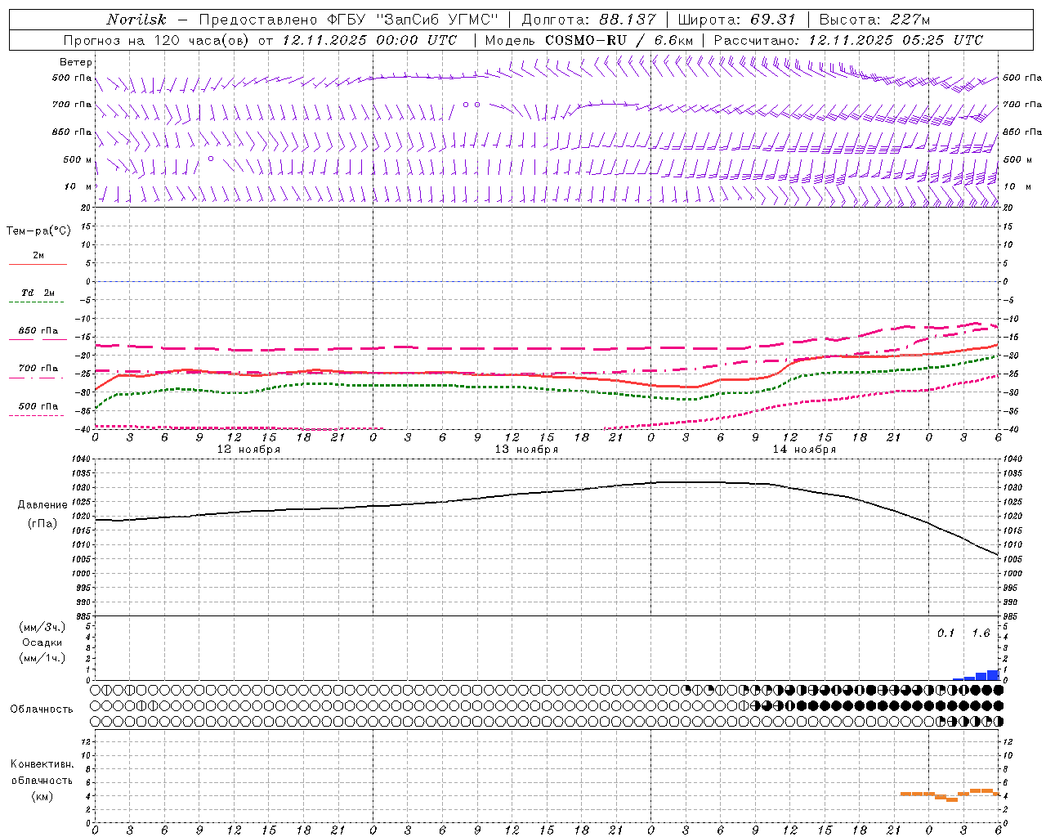This screenshot has height=837, width=1046.
Task: Click the Долгота: 88.137 value
Action: click(x=588, y=20)
